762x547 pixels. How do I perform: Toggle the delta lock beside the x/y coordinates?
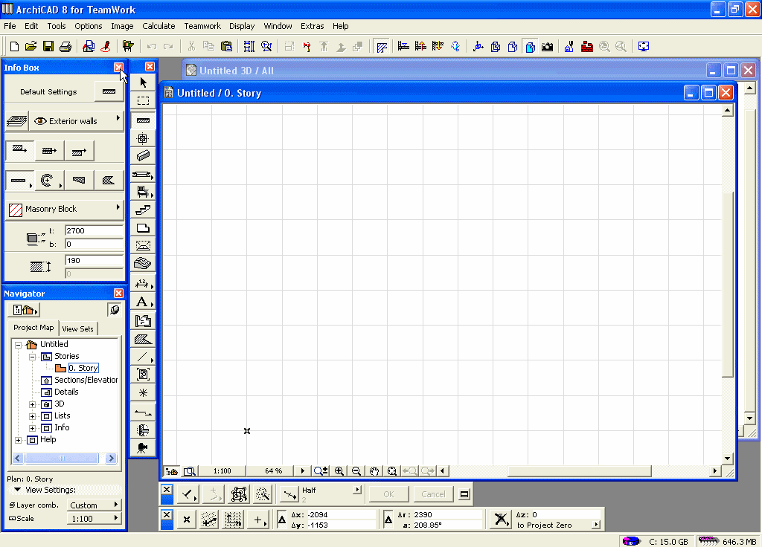click(282, 520)
